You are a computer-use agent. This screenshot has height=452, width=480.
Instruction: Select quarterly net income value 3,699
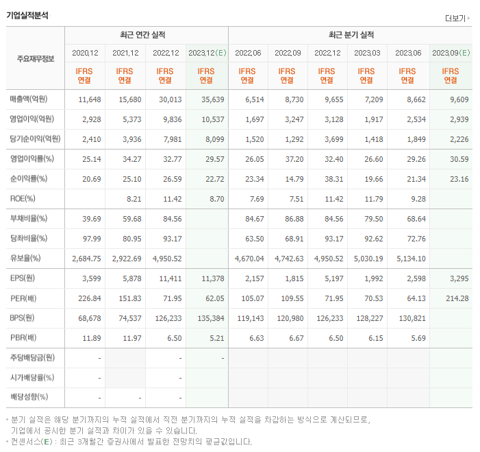[334, 139]
